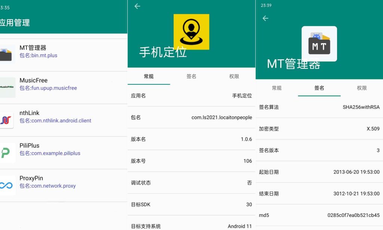Select com.ls2021.locaitonpeople package value
Screen dimensions: 383x230
(x=222, y=118)
